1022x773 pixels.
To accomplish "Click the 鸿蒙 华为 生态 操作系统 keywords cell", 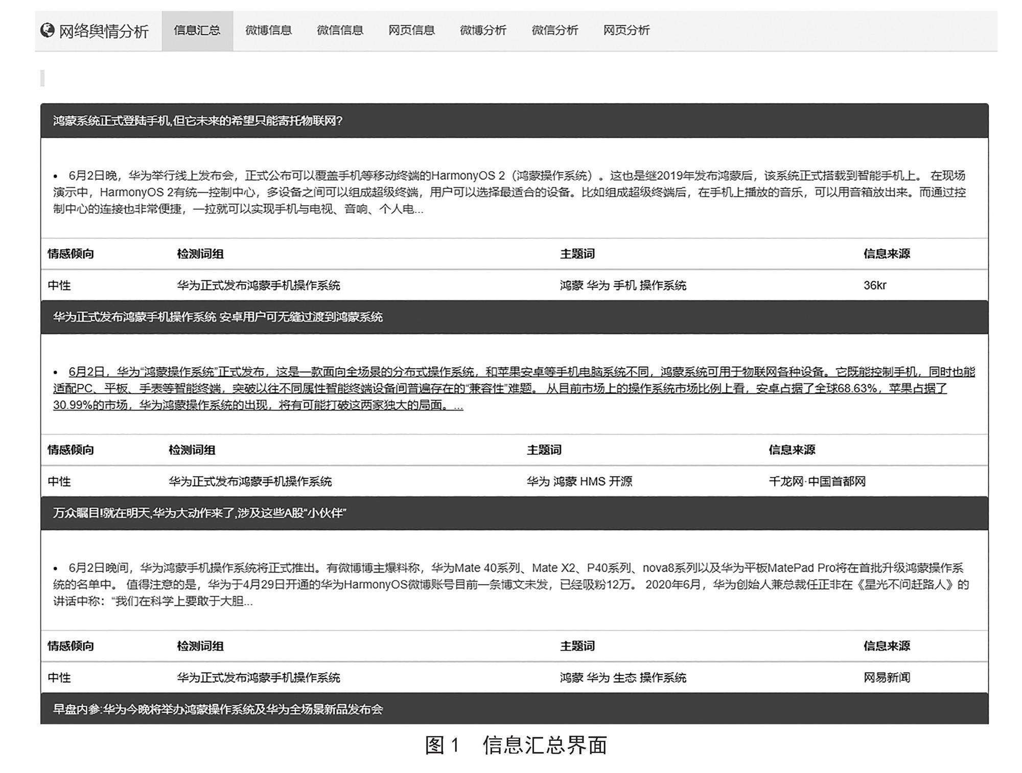I will point(623,678).
